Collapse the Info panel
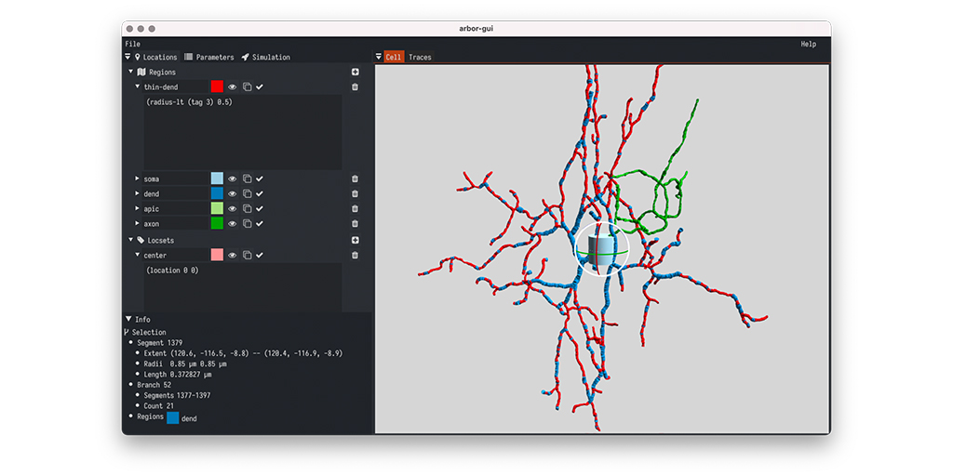Image resolution: width=953 pixels, height=476 pixels. click(x=128, y=319)
